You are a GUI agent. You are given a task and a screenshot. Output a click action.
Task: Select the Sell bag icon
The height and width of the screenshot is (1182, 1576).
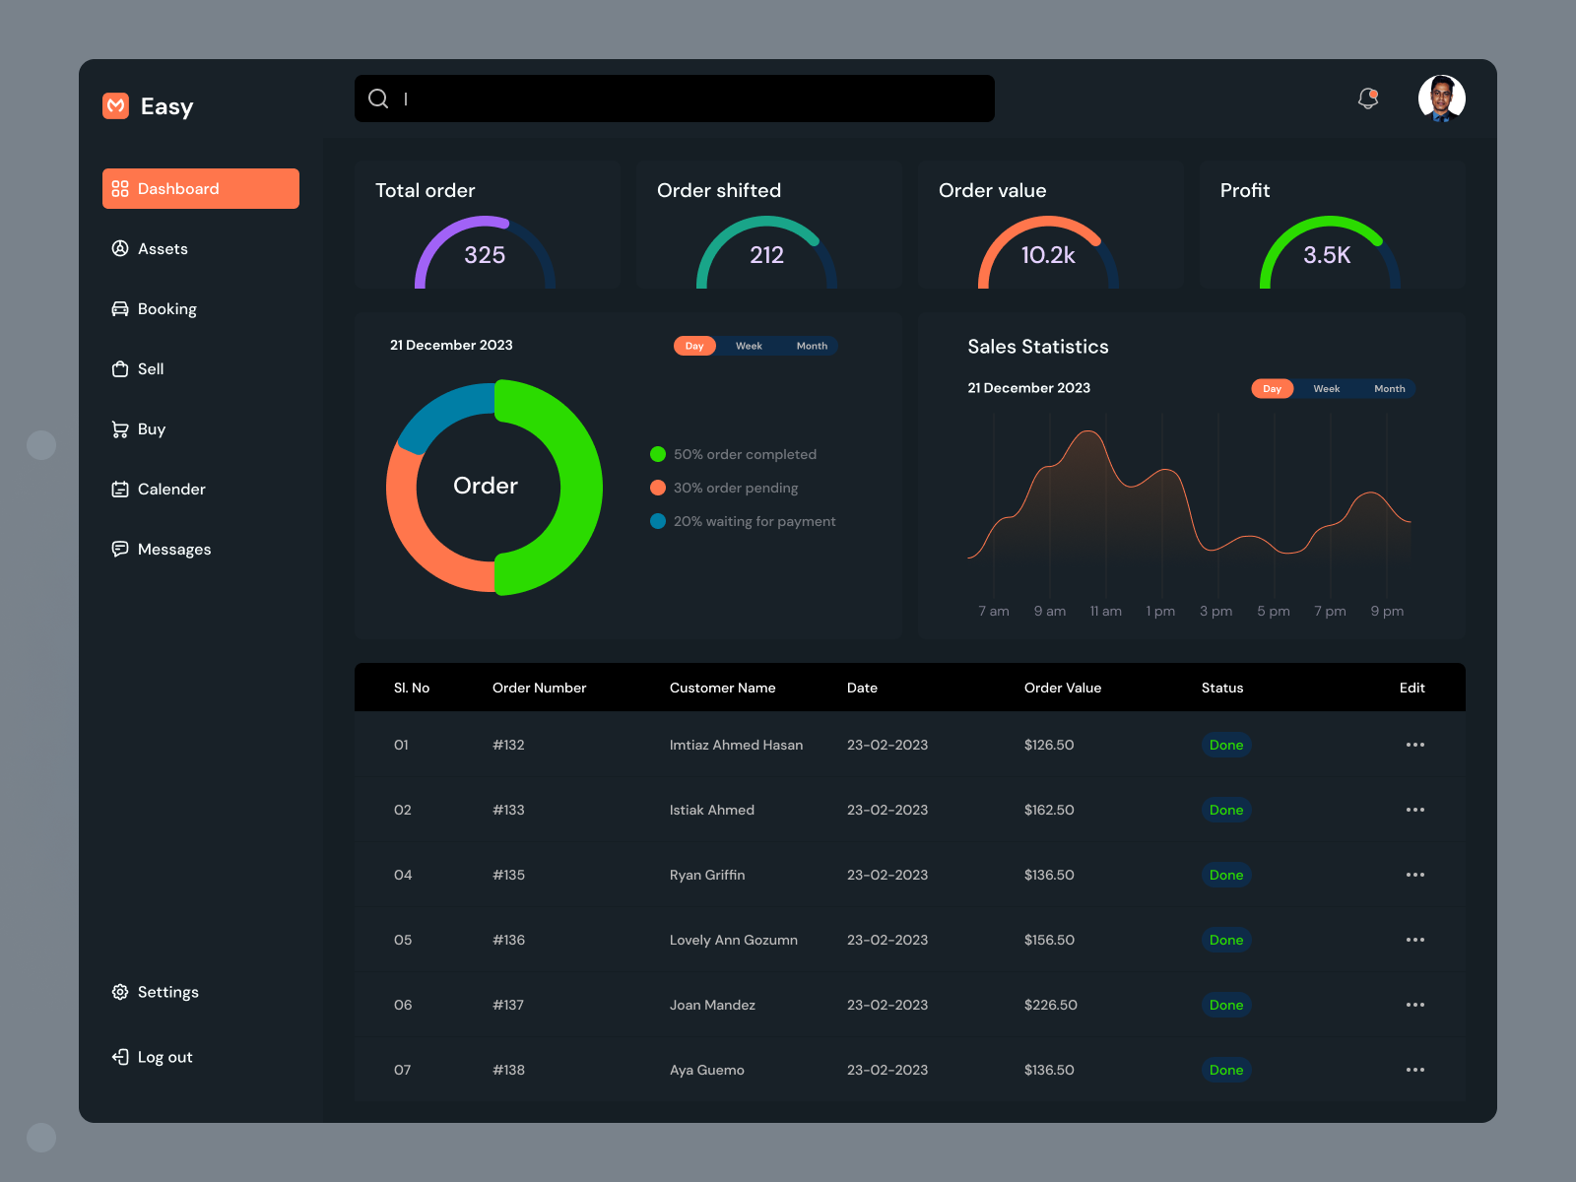click(x=120, y=368)
